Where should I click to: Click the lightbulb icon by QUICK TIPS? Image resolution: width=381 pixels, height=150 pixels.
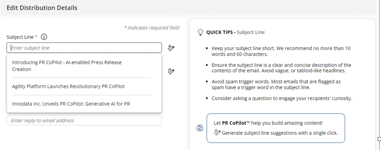click(x=200, y=32)
